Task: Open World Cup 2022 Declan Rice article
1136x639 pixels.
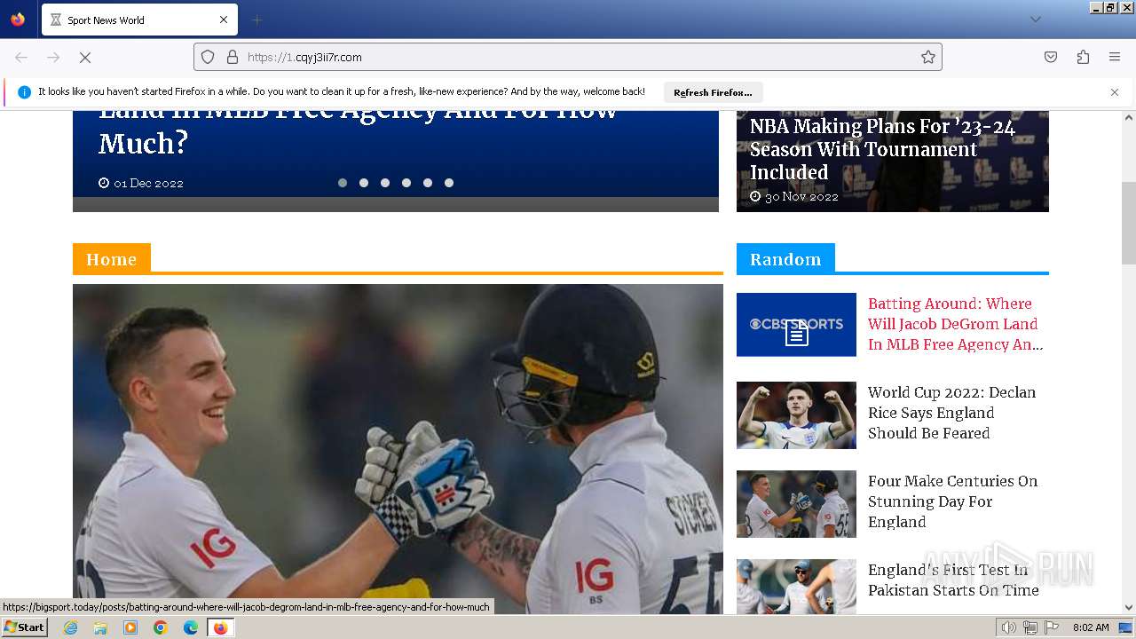Action: coord(951,413)
